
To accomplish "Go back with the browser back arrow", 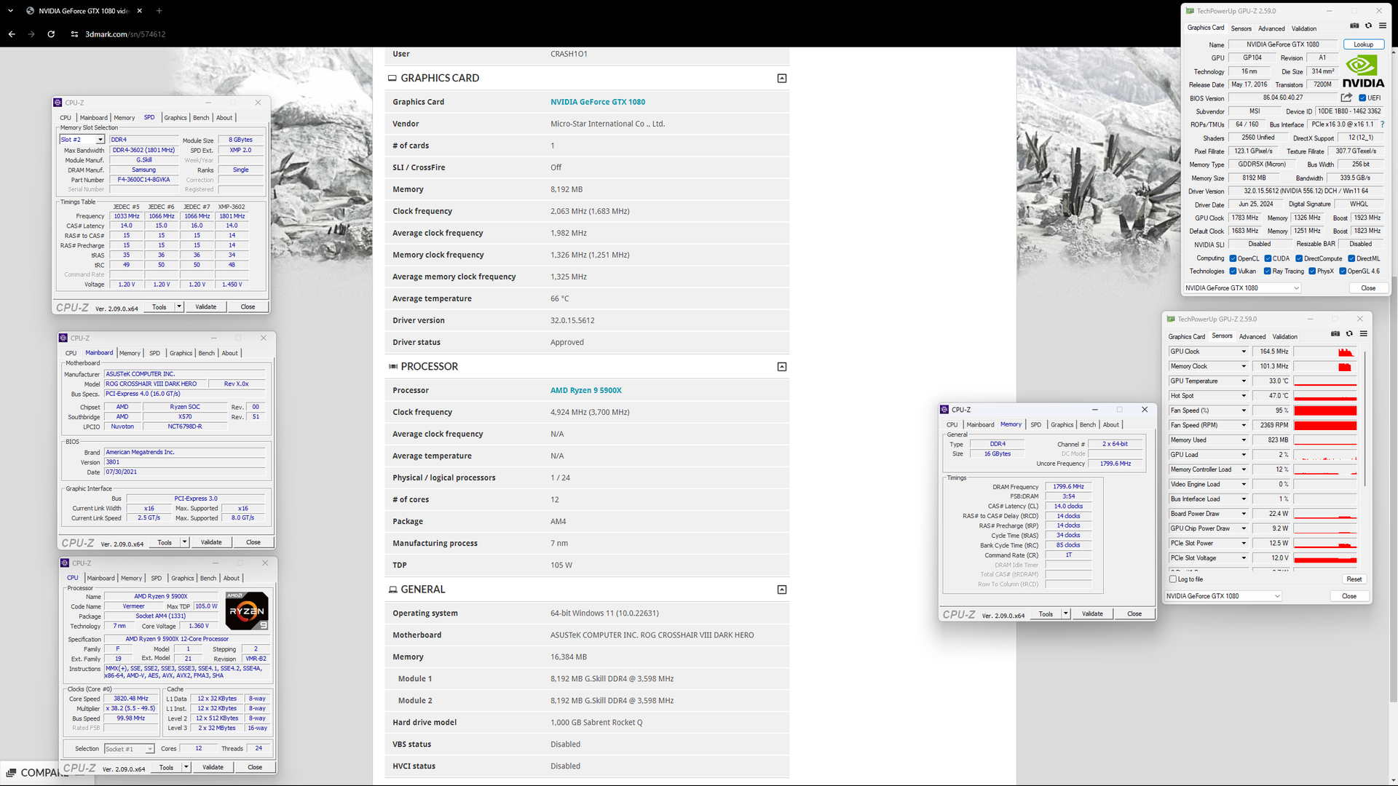I will (12, 34).
